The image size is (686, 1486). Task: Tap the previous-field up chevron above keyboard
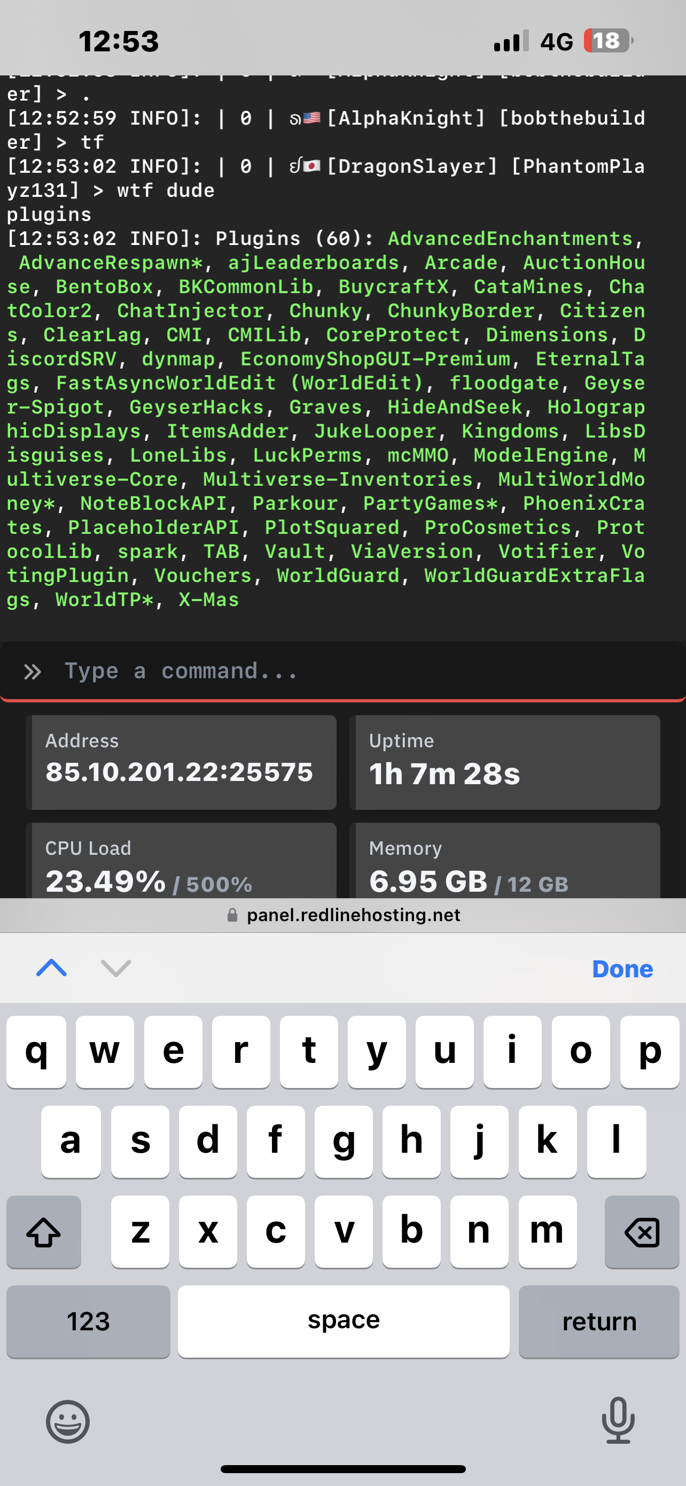[x=51, y=969]
